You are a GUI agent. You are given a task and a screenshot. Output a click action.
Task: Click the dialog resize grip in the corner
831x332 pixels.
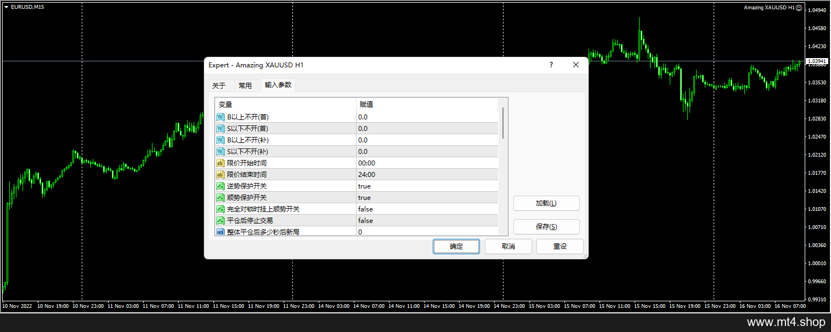tap(585, 255)
